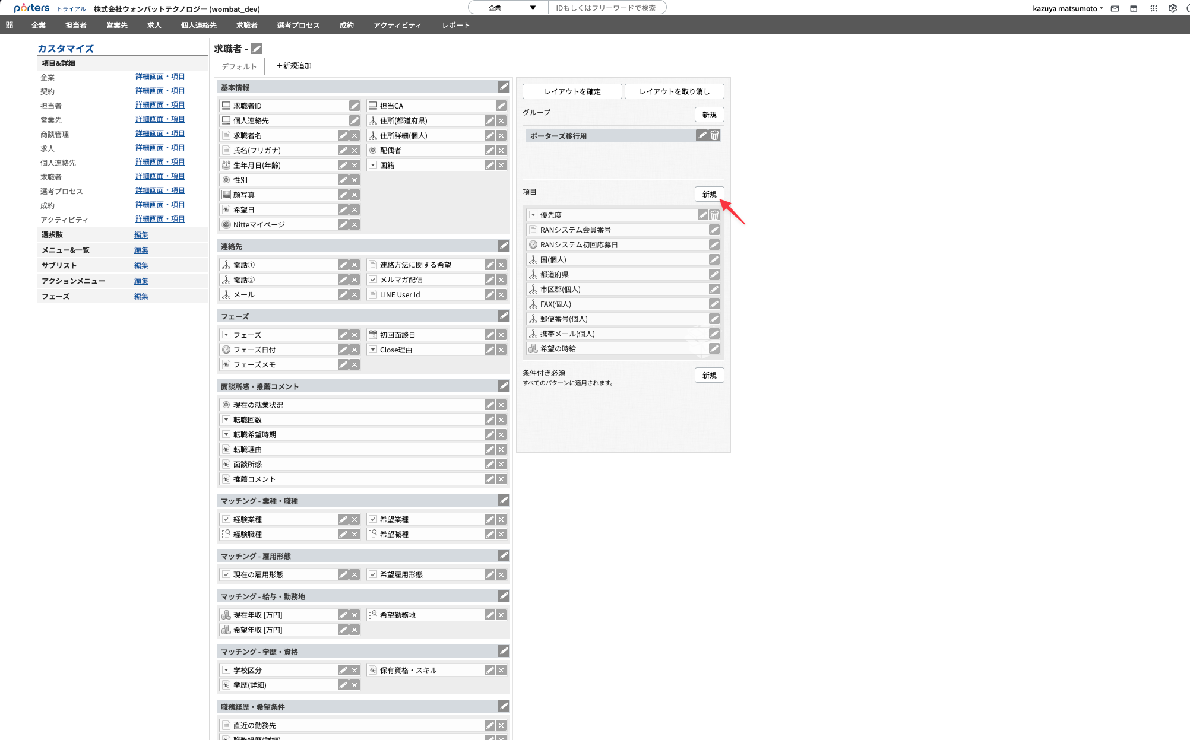Click the search input field

coord(607,8)
